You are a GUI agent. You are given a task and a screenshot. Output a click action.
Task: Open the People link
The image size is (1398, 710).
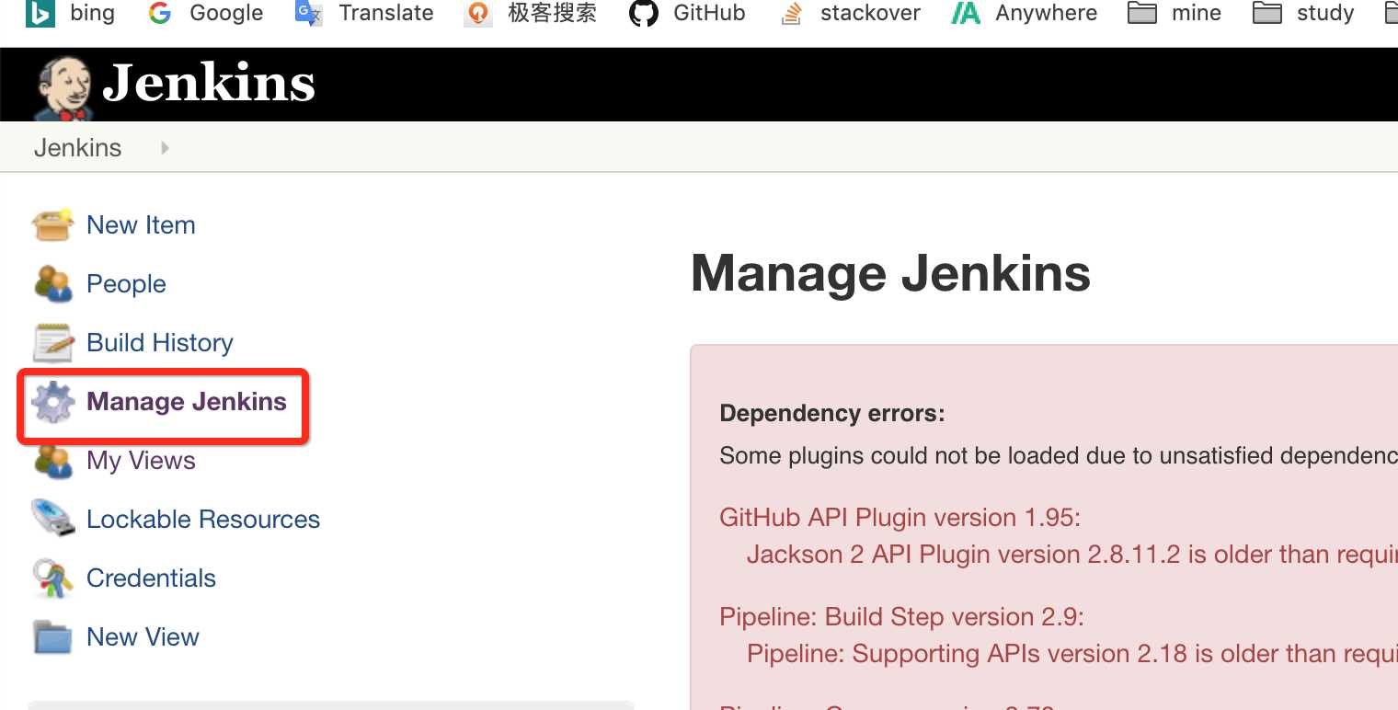tap(126, 284)
